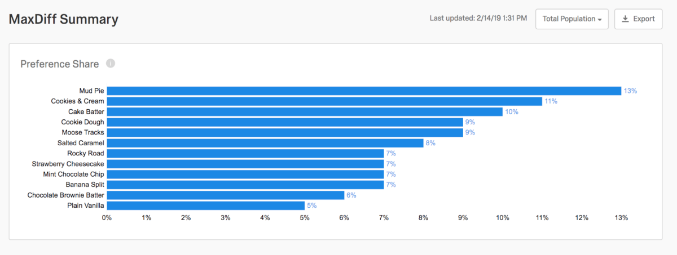The height and width of the screenshot is (255, 677).
Task: Select the Cake Batter bar
Action: 305,111
